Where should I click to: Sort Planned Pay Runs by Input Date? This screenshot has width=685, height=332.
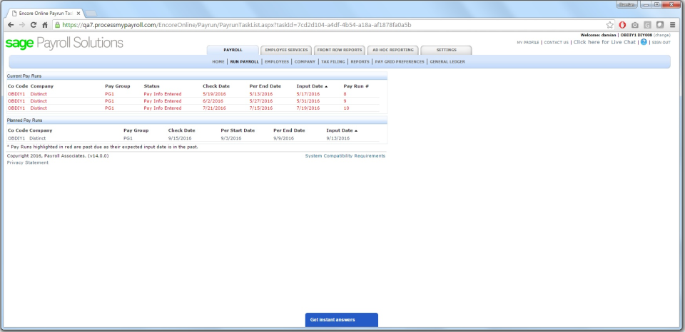coord(341,131)
